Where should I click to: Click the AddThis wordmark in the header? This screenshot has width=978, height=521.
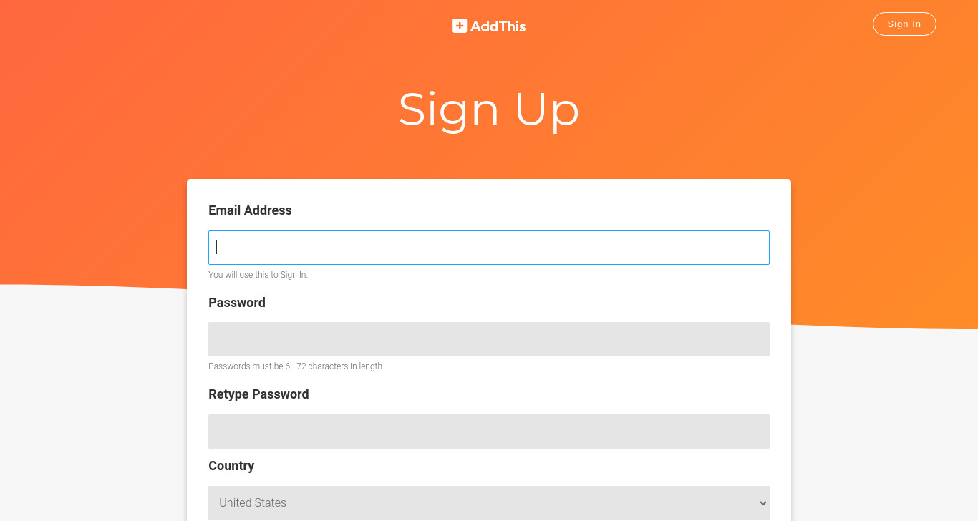click(x=498, y=26)
